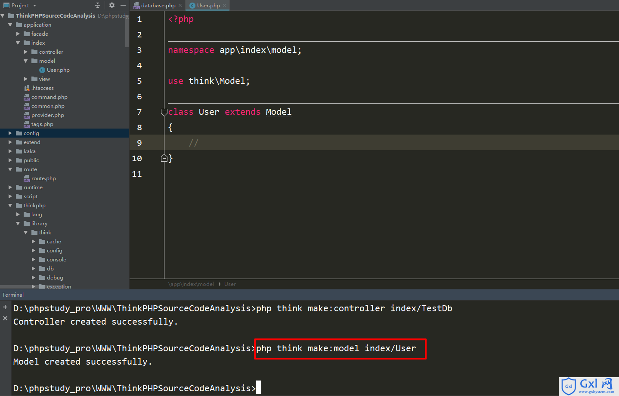Open the Project view dropdown
The height and width of the screenshot is (396, 619).
(34, 6)
